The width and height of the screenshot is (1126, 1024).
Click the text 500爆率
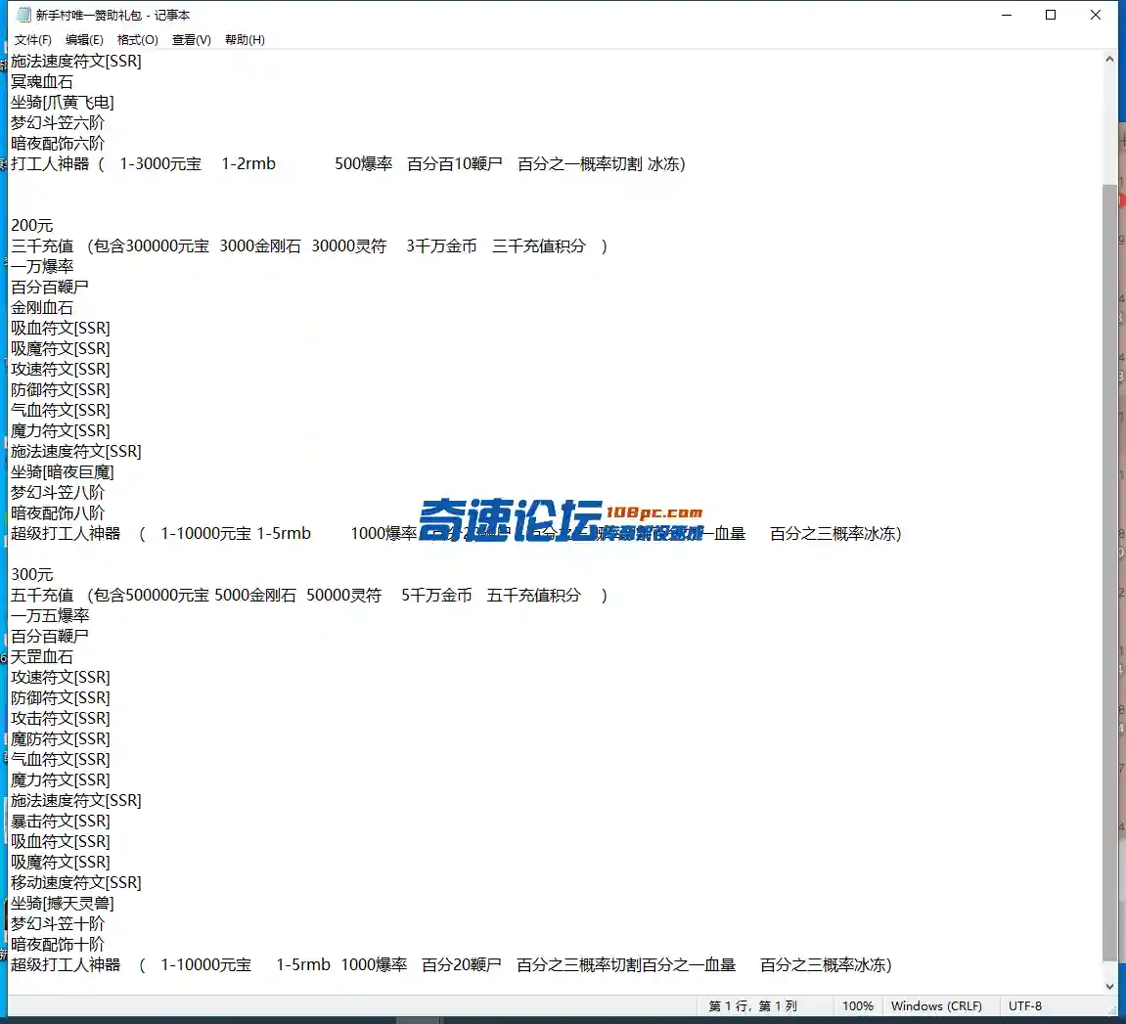(363, 163)
